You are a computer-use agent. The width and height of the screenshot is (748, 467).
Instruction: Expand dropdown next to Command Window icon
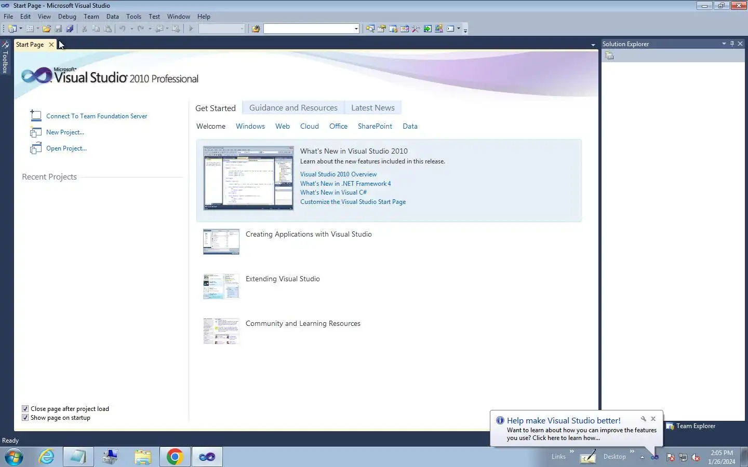coord(459,29)
